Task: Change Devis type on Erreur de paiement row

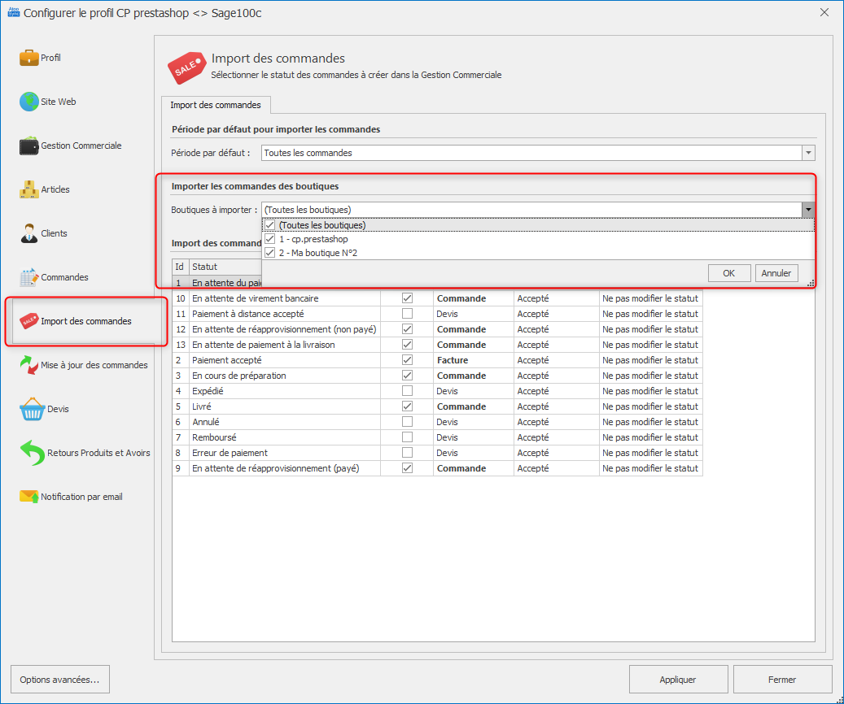Action: tap(474, 453)
